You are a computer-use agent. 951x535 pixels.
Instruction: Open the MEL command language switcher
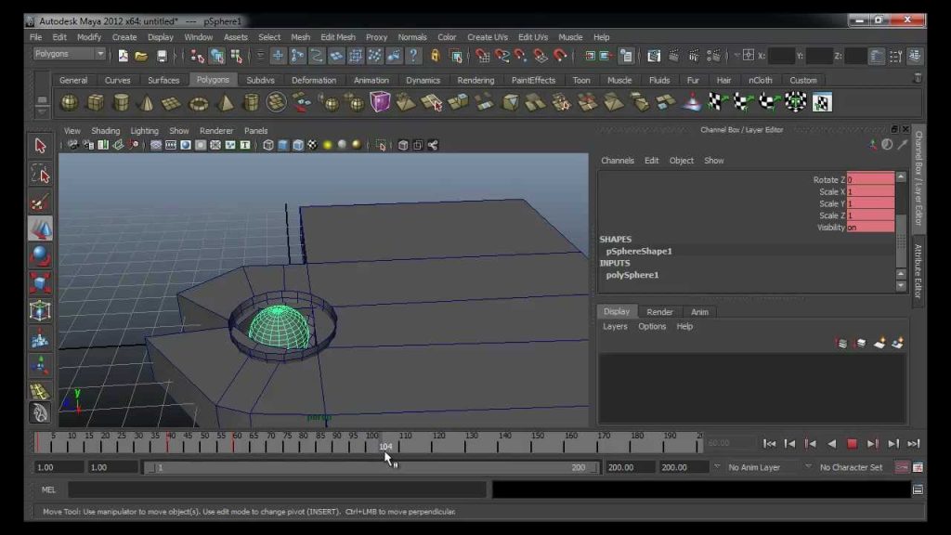pos(48,489)
